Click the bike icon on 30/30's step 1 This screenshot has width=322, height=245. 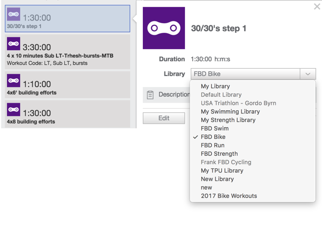[x=14, y=14]
